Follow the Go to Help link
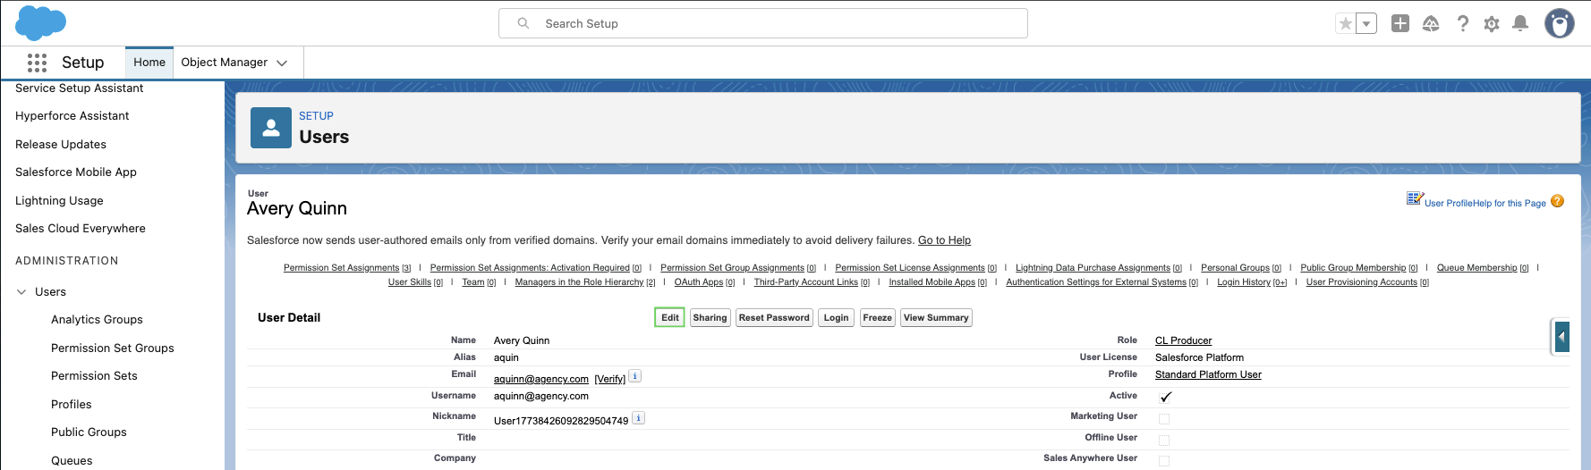1591x470 pixels. click(944, 240)
